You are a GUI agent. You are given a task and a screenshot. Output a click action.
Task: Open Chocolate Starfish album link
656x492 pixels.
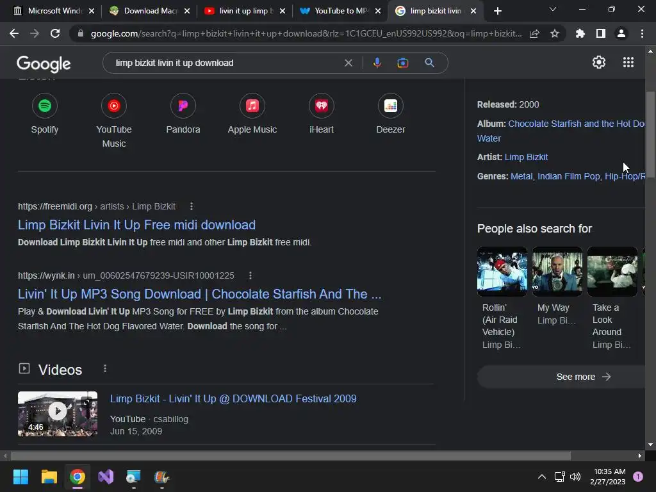click(x=576, y=124)
